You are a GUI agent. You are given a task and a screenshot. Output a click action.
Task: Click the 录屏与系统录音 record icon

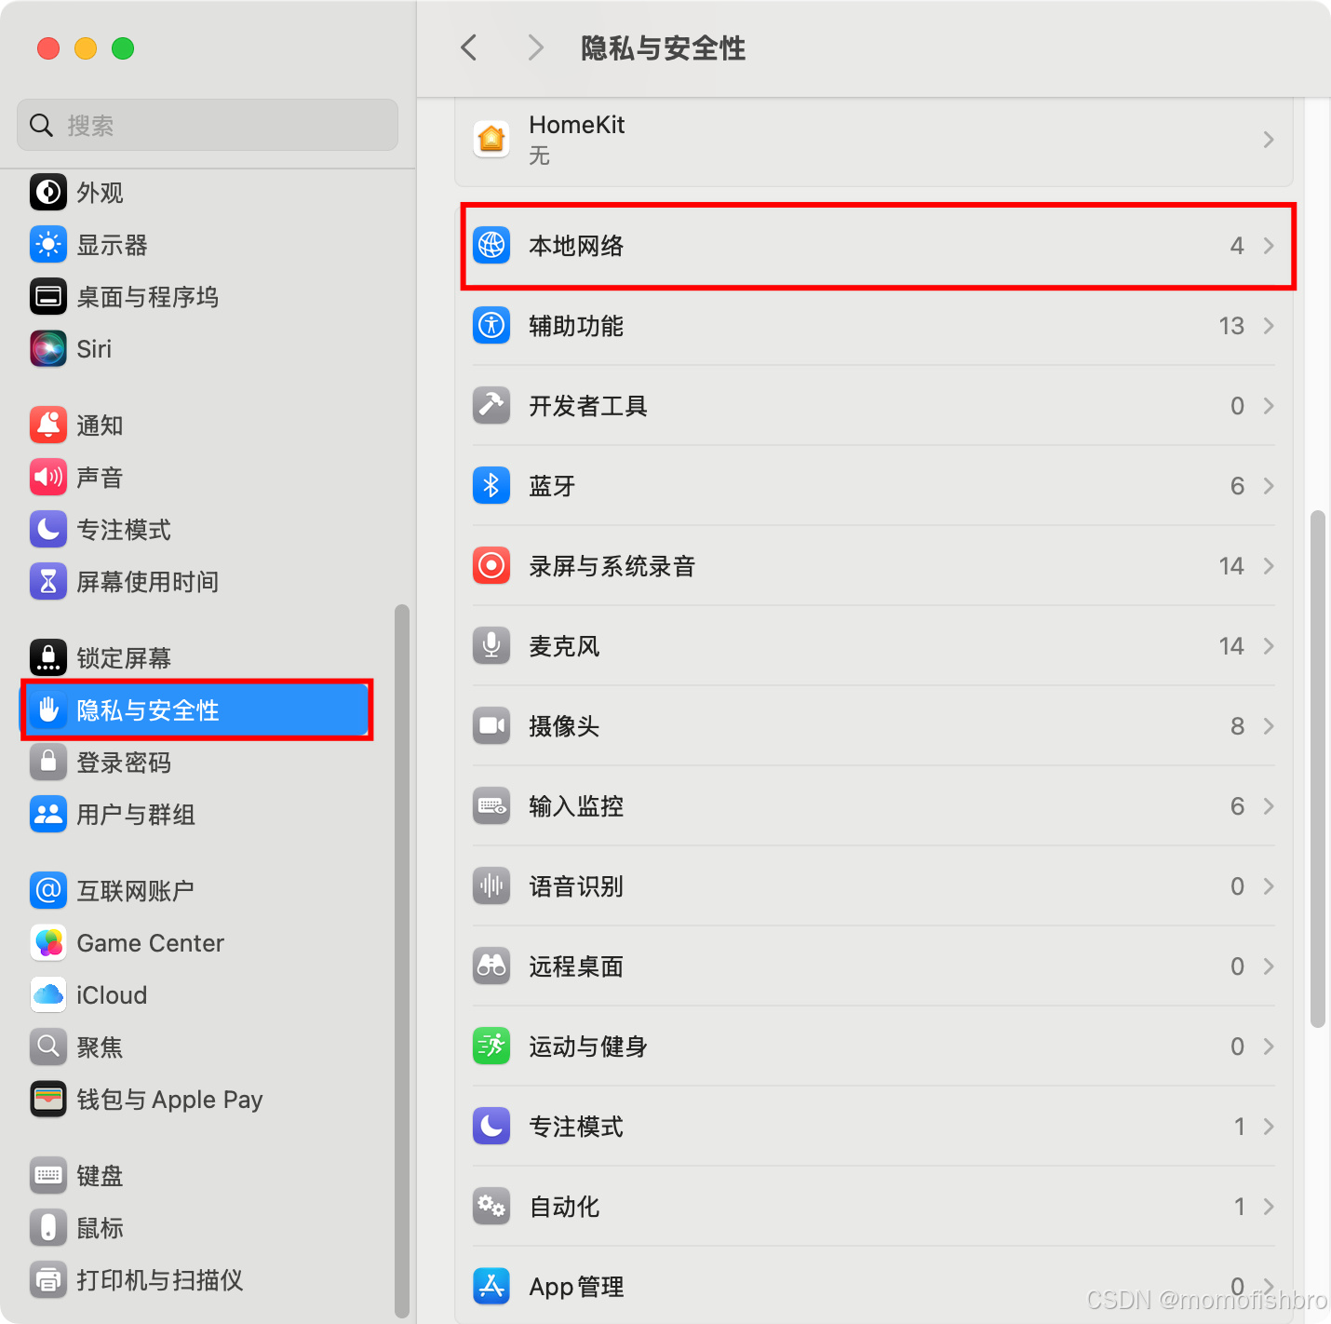(x=491, y=566)
